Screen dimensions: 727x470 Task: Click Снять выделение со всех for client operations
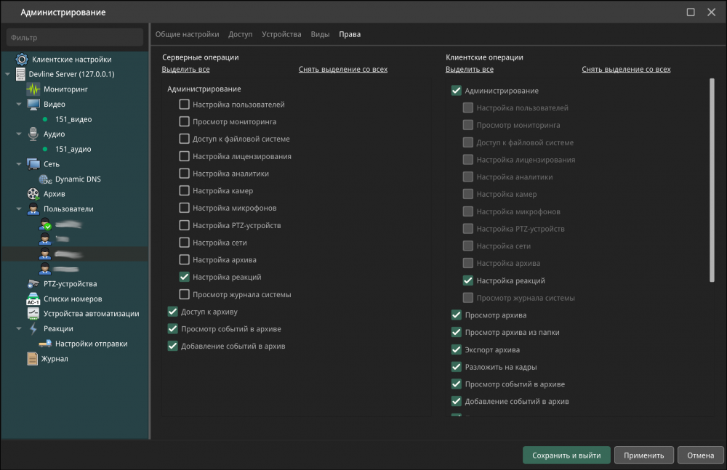tap(626, 69)
